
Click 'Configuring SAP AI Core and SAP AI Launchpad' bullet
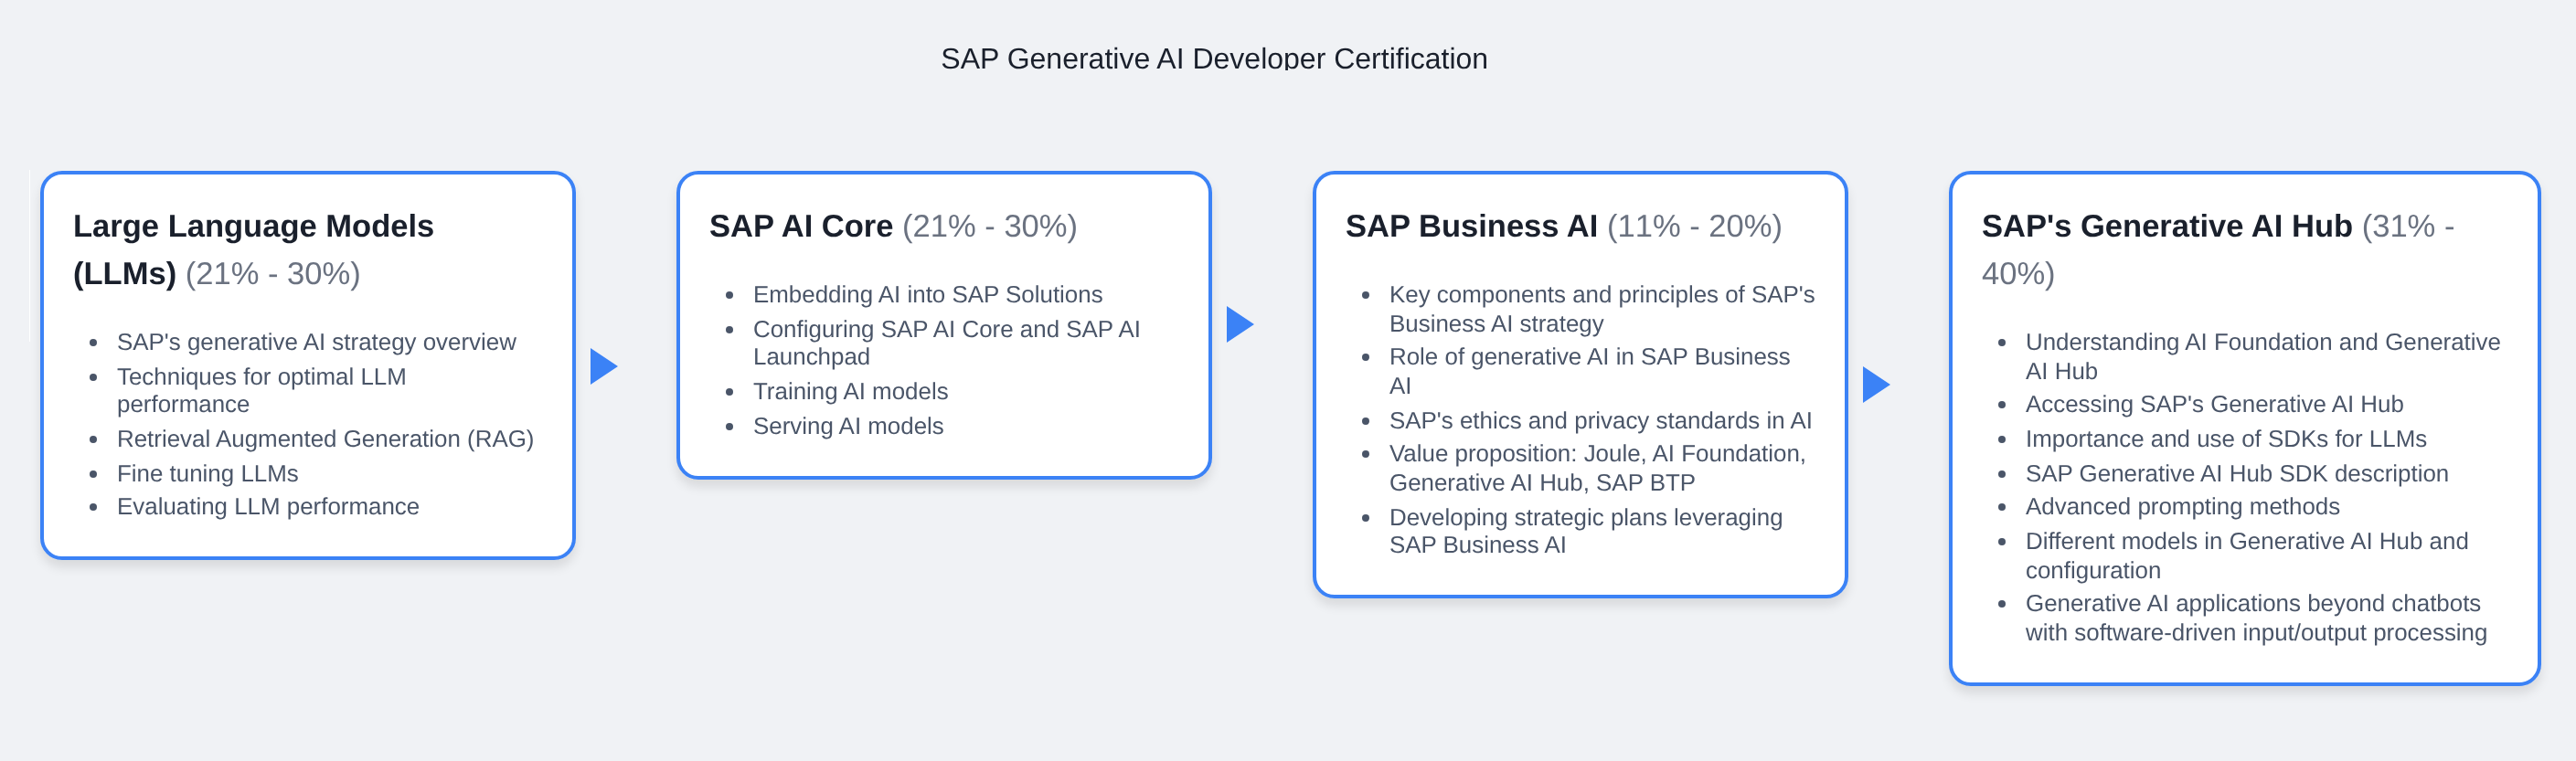click(x=946, y=342)
